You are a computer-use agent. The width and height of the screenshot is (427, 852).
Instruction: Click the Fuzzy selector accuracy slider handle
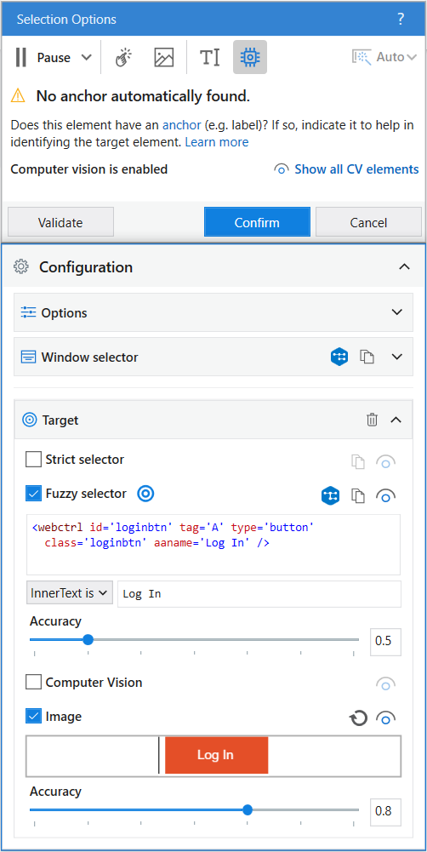pyautogui.click(x=88, y=640)
